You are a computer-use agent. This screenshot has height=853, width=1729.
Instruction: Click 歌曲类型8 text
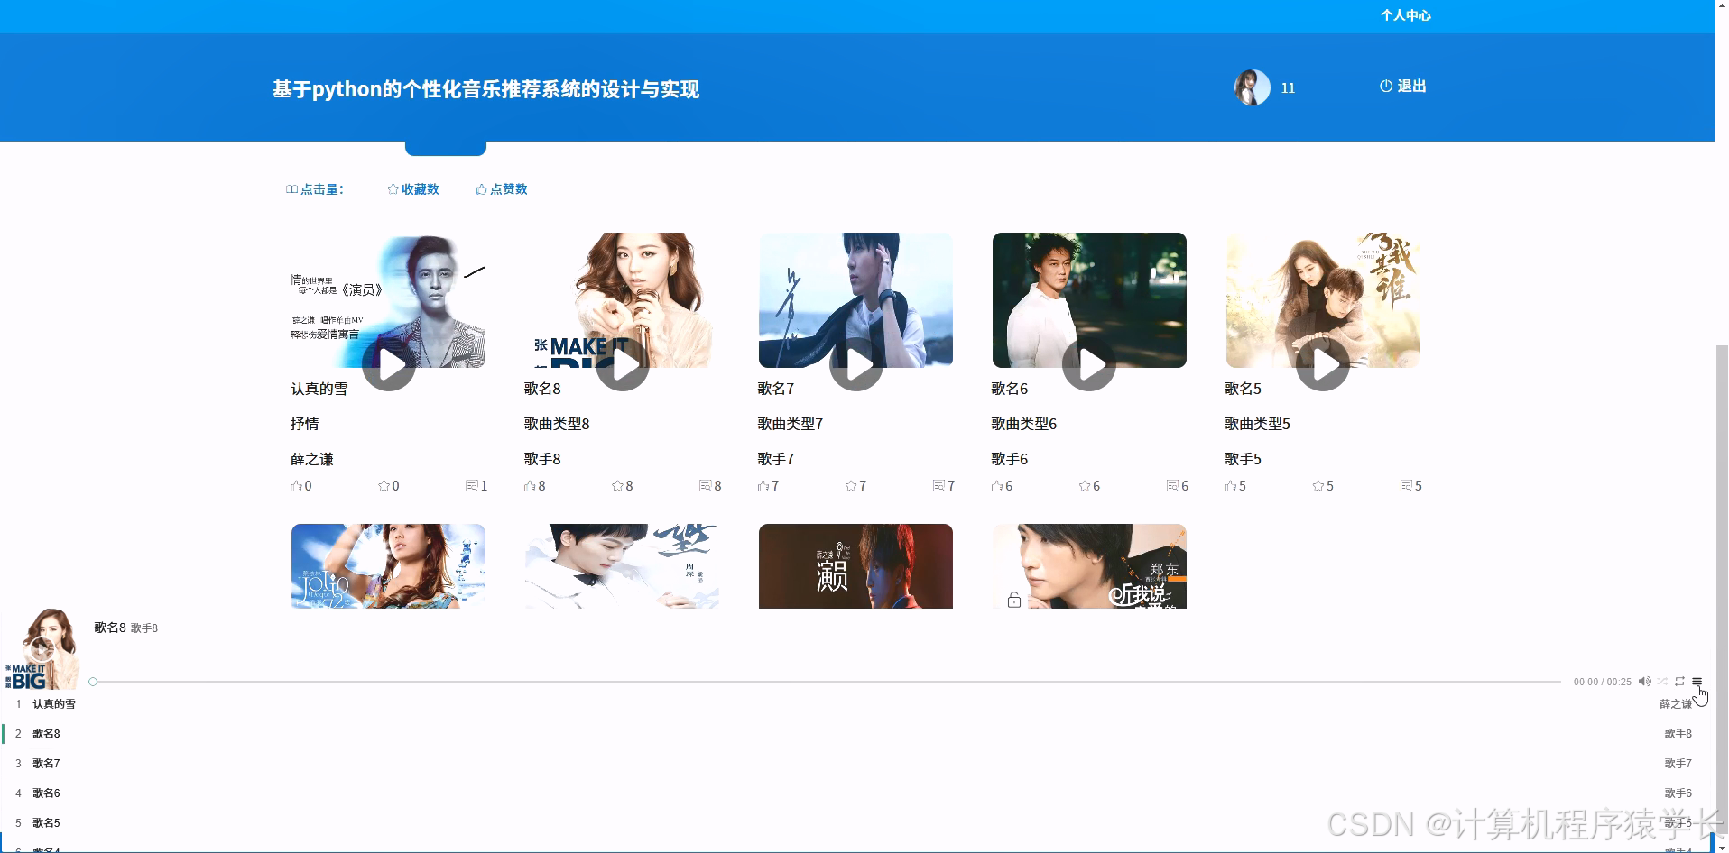(x=557, y=424)
